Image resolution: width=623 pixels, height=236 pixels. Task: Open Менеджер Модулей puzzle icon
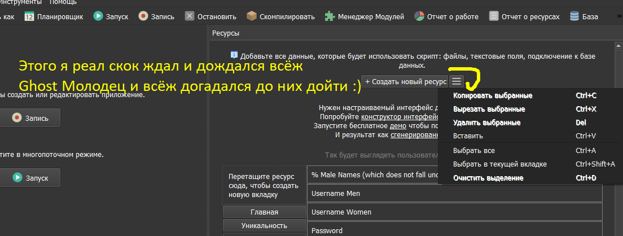[330, 16]
